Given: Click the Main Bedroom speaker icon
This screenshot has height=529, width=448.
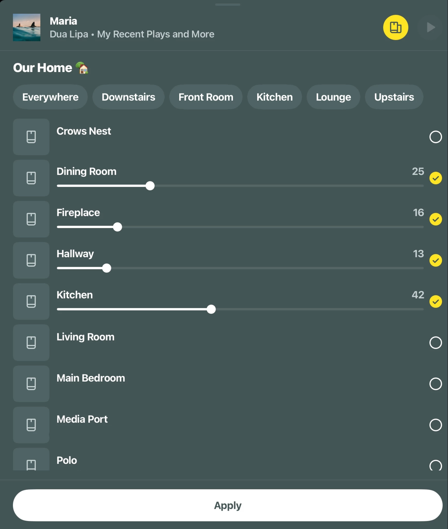Looking at the screenshot, I should tap(31, 384).
